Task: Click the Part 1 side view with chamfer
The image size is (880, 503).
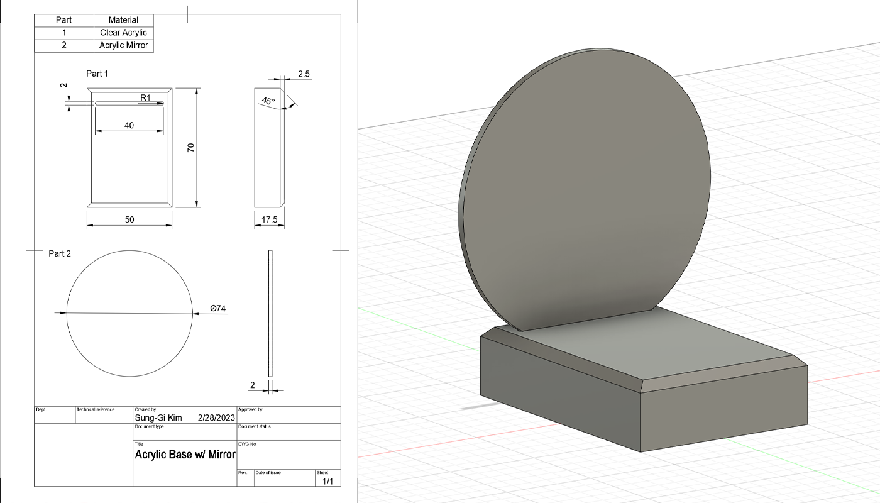Action: (270, 146)
